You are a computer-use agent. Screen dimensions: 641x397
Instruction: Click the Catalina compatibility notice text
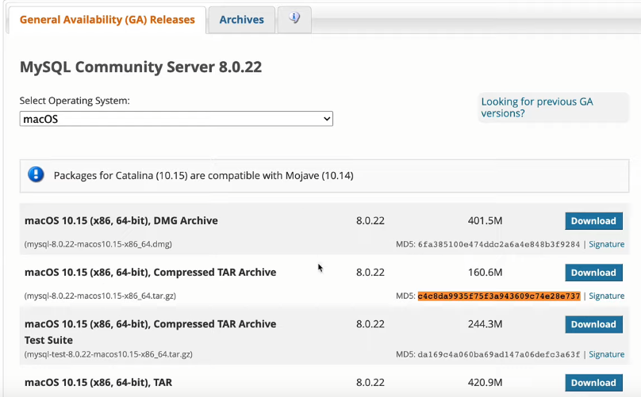coord(204,176)
